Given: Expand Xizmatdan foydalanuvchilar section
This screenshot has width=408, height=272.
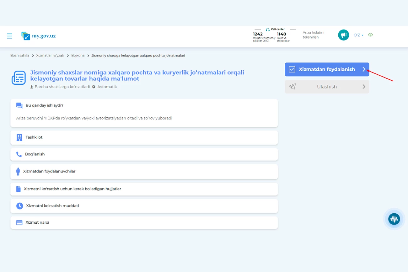Looking at the screenshot, I should [144, 172].
